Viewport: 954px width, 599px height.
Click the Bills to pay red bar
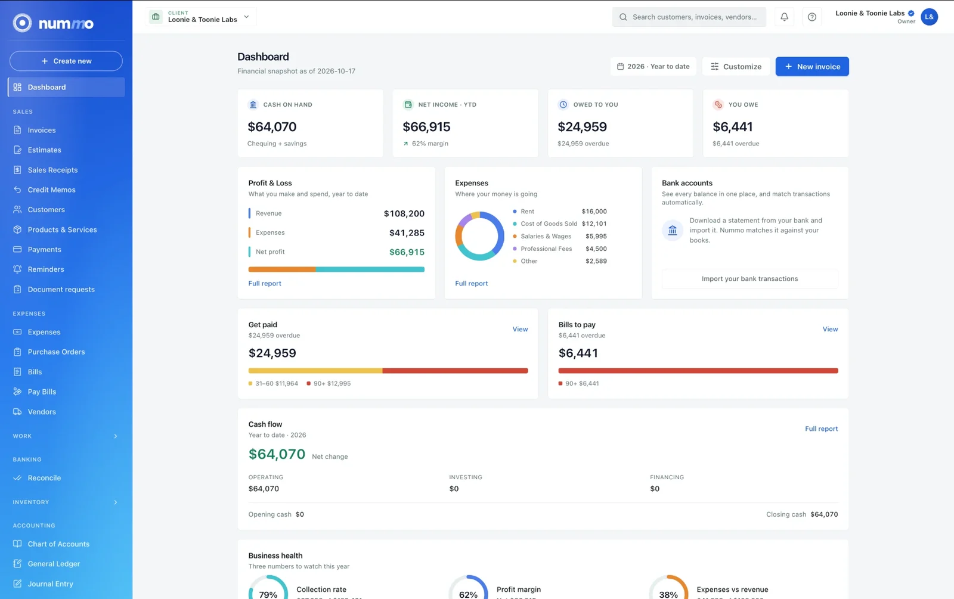pos(698,371)
